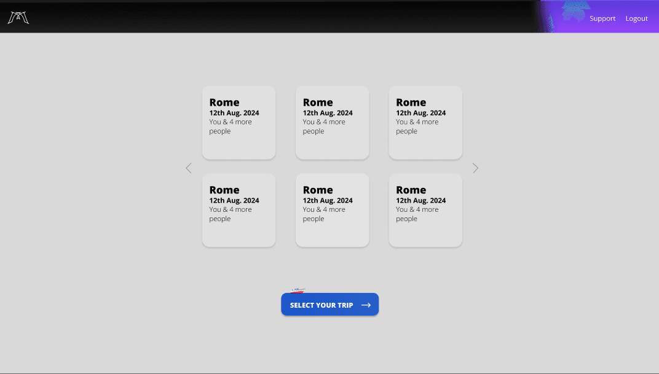Click the site logo in the header

click(x=18, y=18)
